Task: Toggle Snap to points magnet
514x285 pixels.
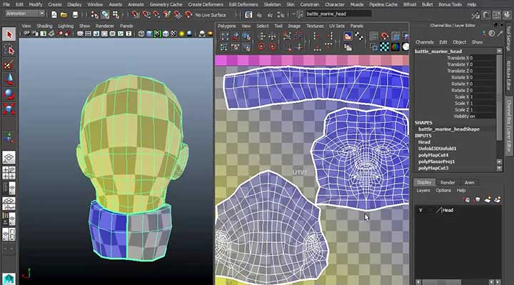Action: coord(156,15)
